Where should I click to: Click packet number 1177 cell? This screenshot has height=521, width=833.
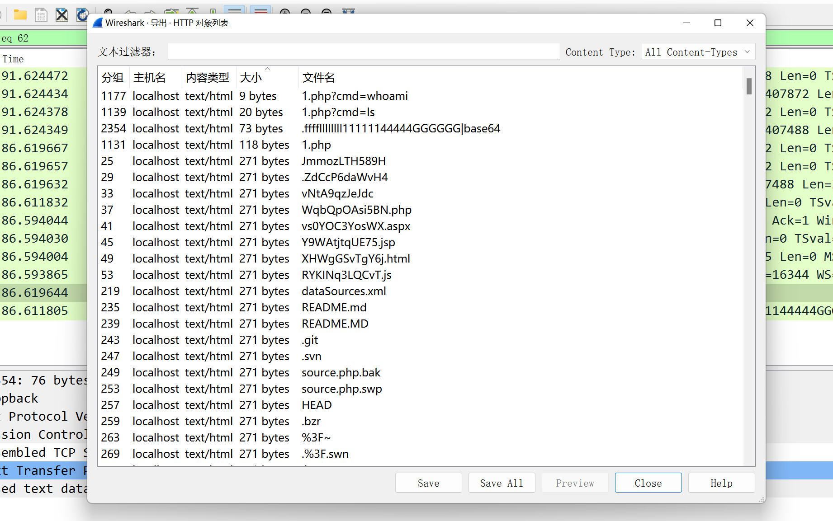(x=114, y=96)
